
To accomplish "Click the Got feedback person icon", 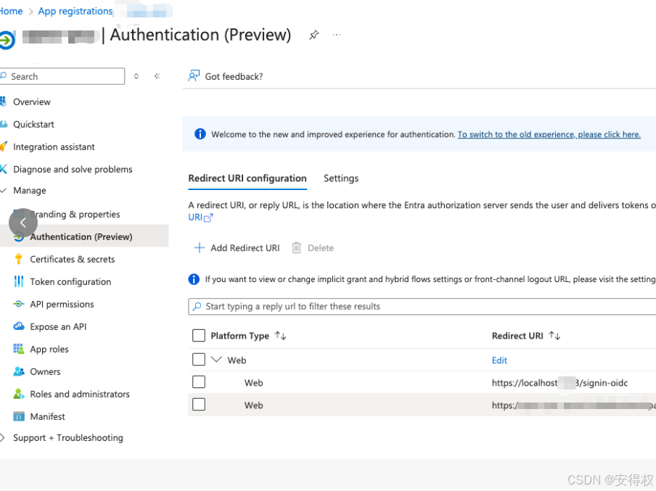I will 194,75.
